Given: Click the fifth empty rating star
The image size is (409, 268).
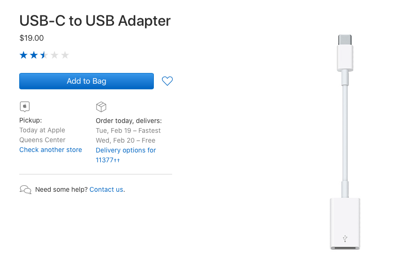Looking at the screenshot, I should click(65, 55).
